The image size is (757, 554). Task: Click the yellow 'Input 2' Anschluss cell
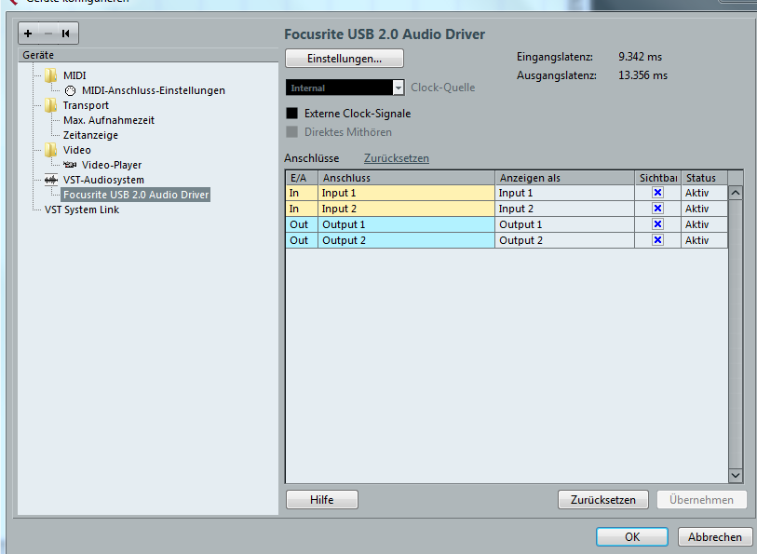(x=407, y=209)
